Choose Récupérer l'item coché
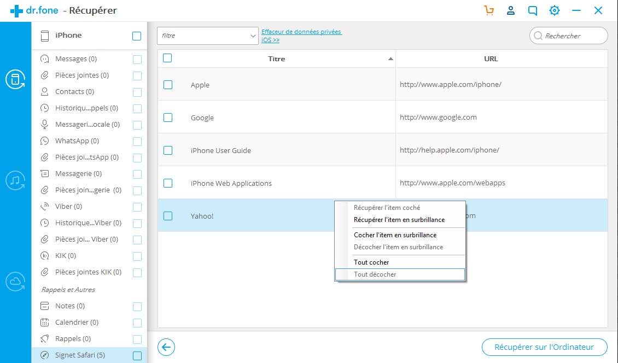 (x=387, y=208)
